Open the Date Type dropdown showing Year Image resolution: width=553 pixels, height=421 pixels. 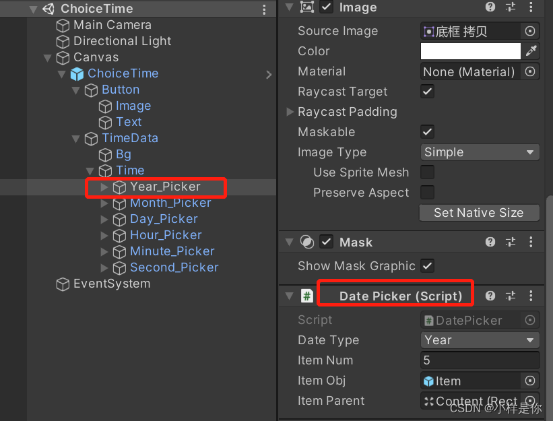479,339
